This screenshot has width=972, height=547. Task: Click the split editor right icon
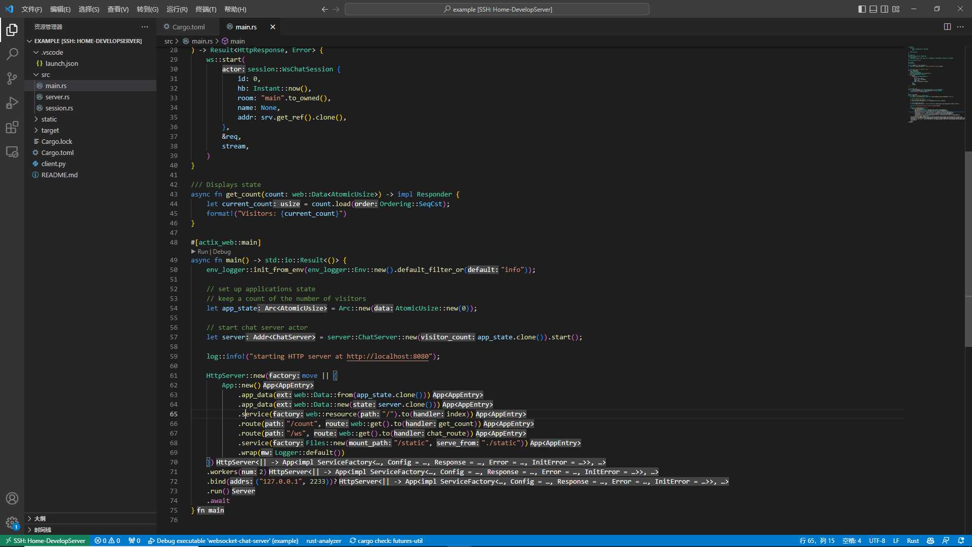(947, 27)
